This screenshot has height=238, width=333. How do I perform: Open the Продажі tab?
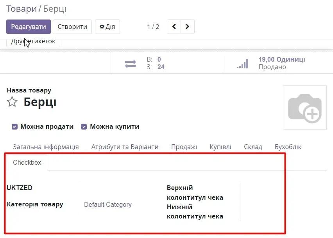184,147
